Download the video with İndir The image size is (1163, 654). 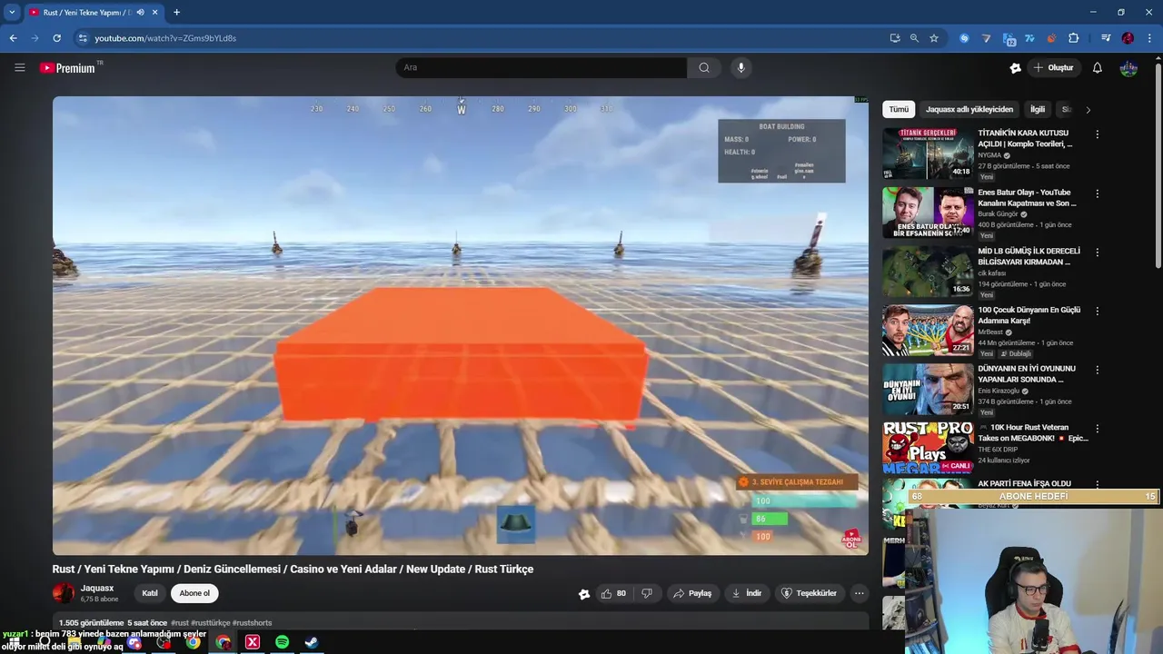click(747, 593)
